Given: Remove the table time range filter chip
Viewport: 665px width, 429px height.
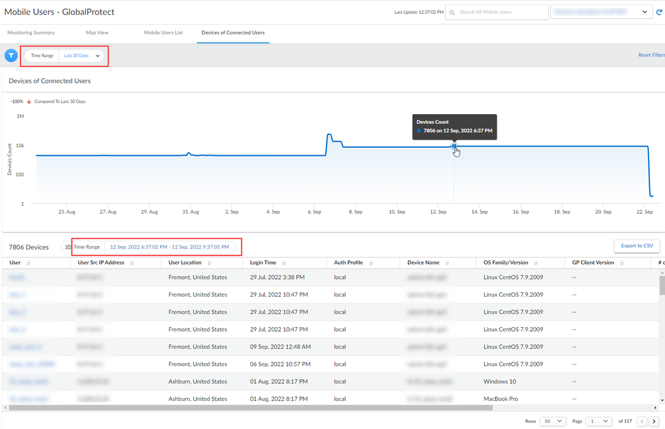Looking at the screenshot, I should (68, 247).
